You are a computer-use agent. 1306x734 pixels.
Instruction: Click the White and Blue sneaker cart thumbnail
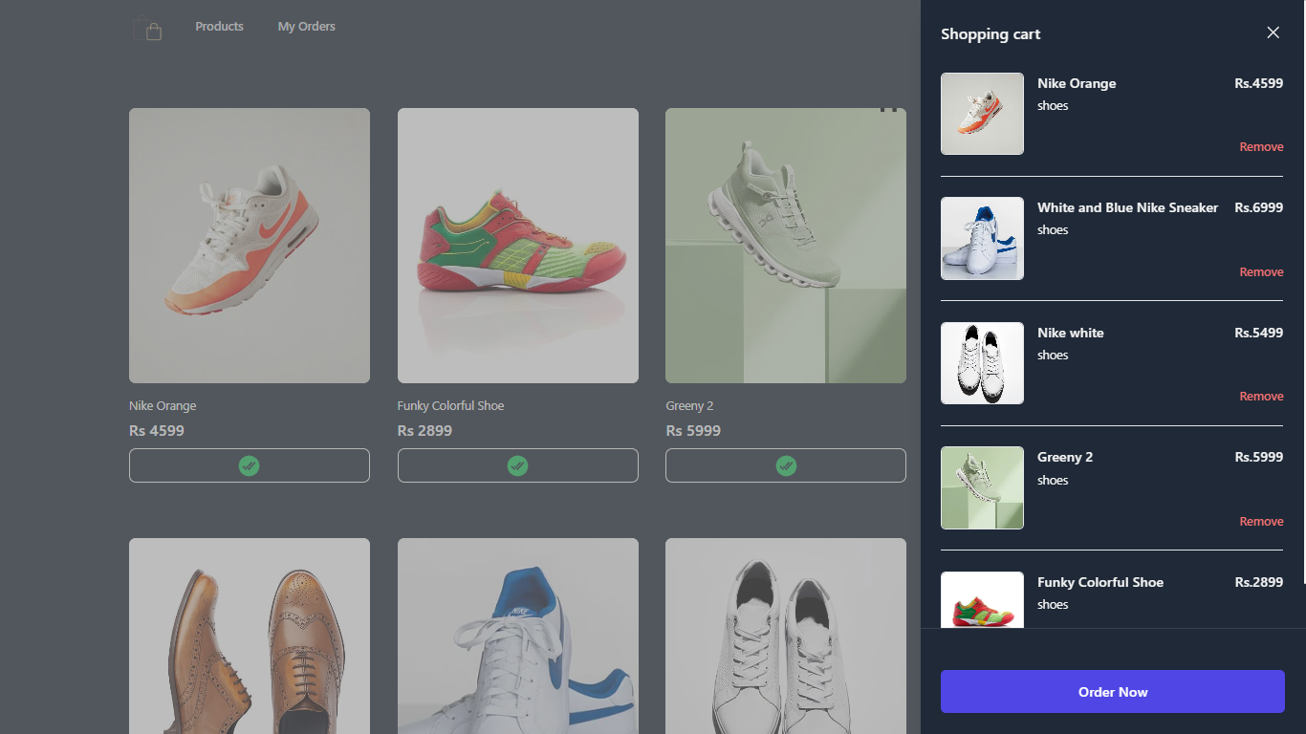point(982,239)
